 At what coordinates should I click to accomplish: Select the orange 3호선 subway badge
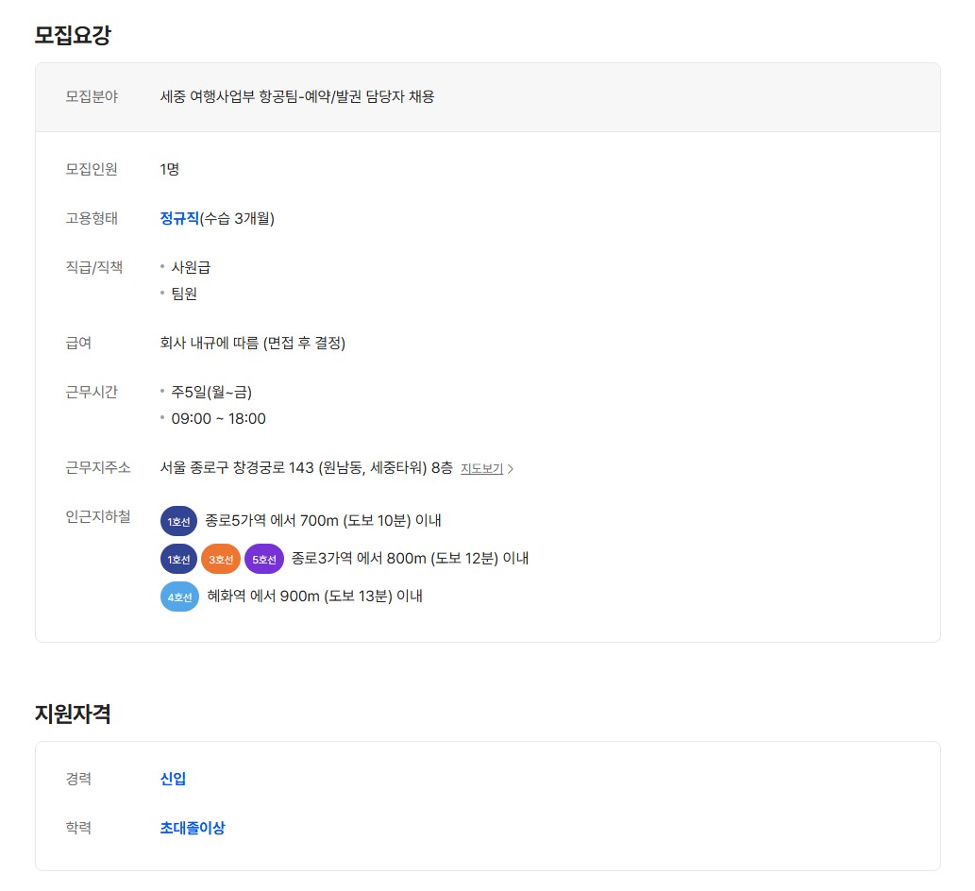(220, 559)
